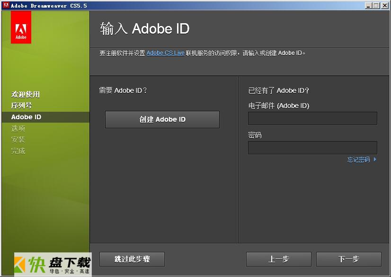Open the 忘记密码 link

[358, 160]
